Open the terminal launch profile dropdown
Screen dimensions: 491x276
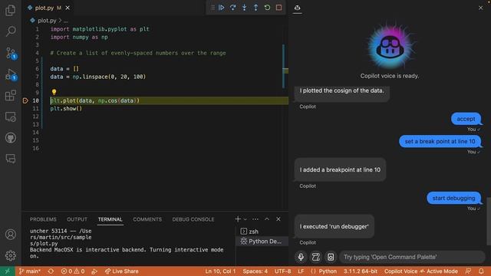click(245, 219)
